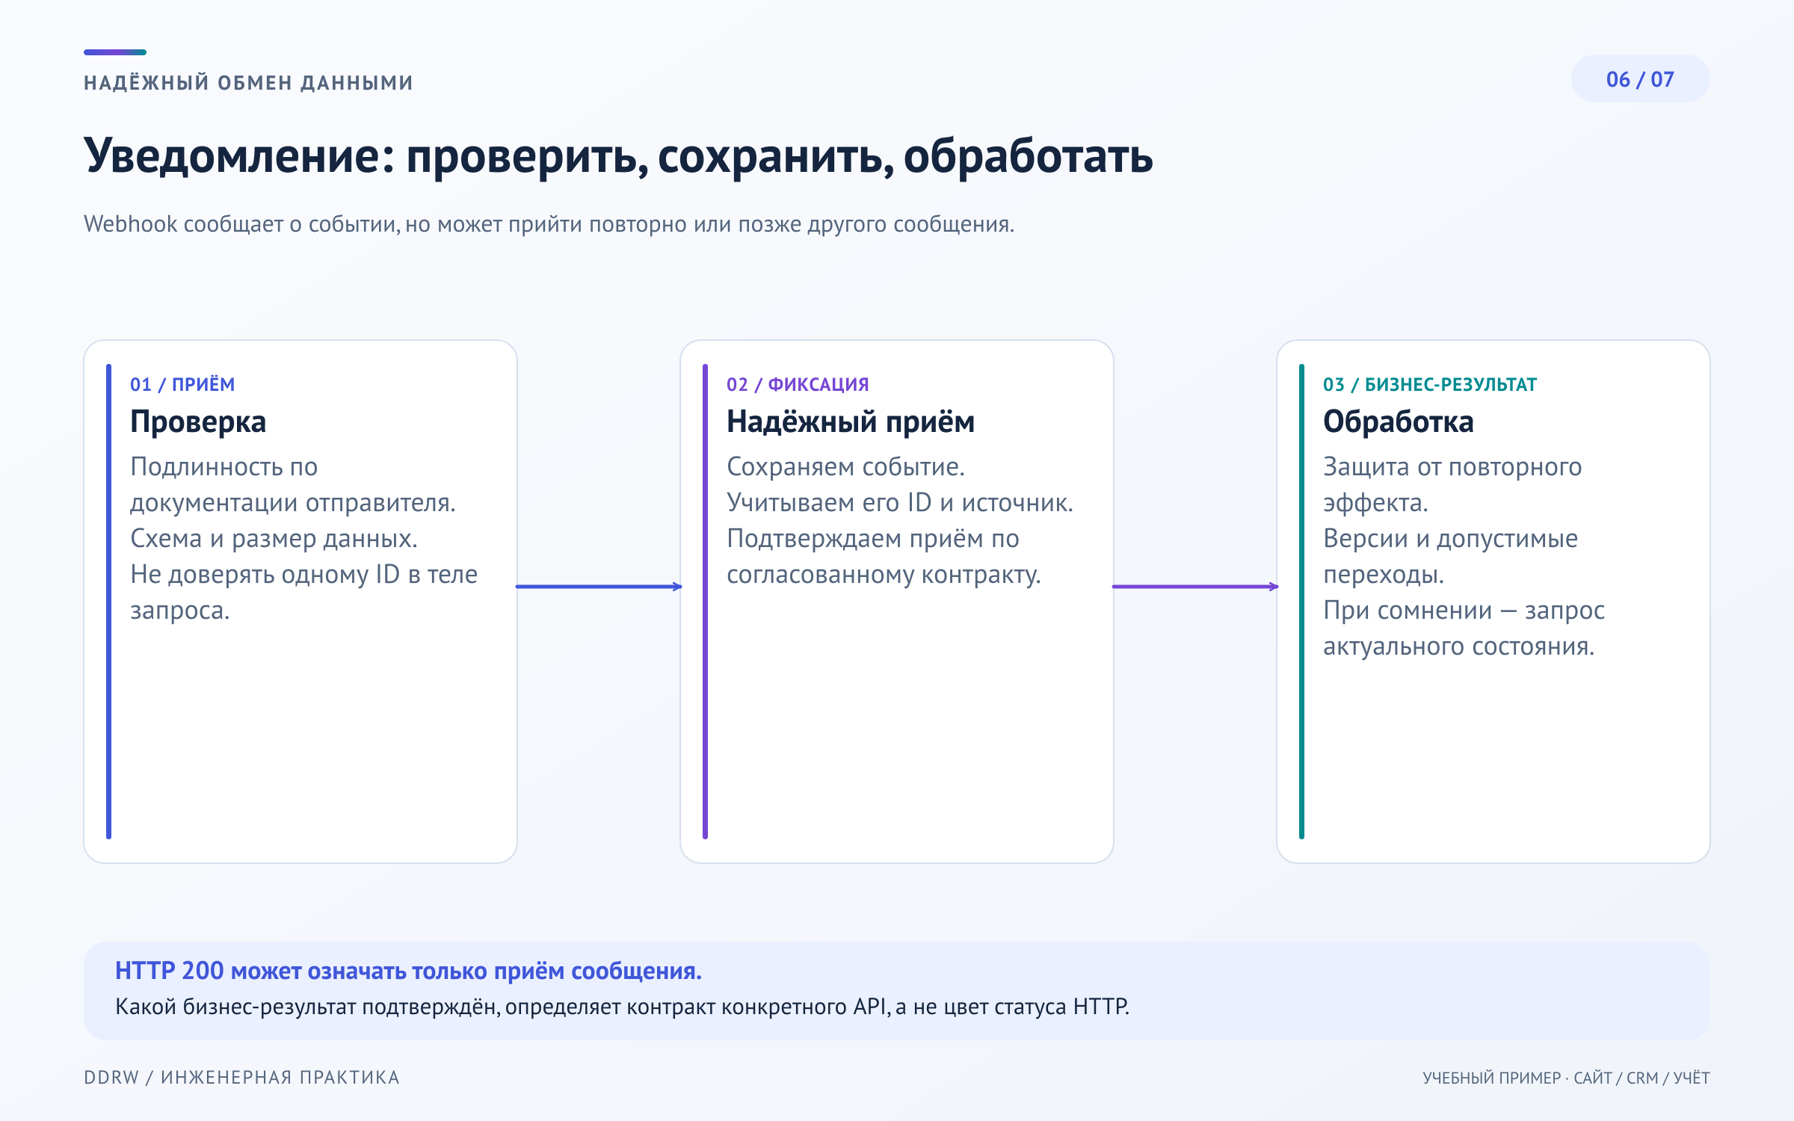Click "При сомнении — запрос актуального состояния."
Viewport: 1794px width, 1121px height.
point(1464,628)
